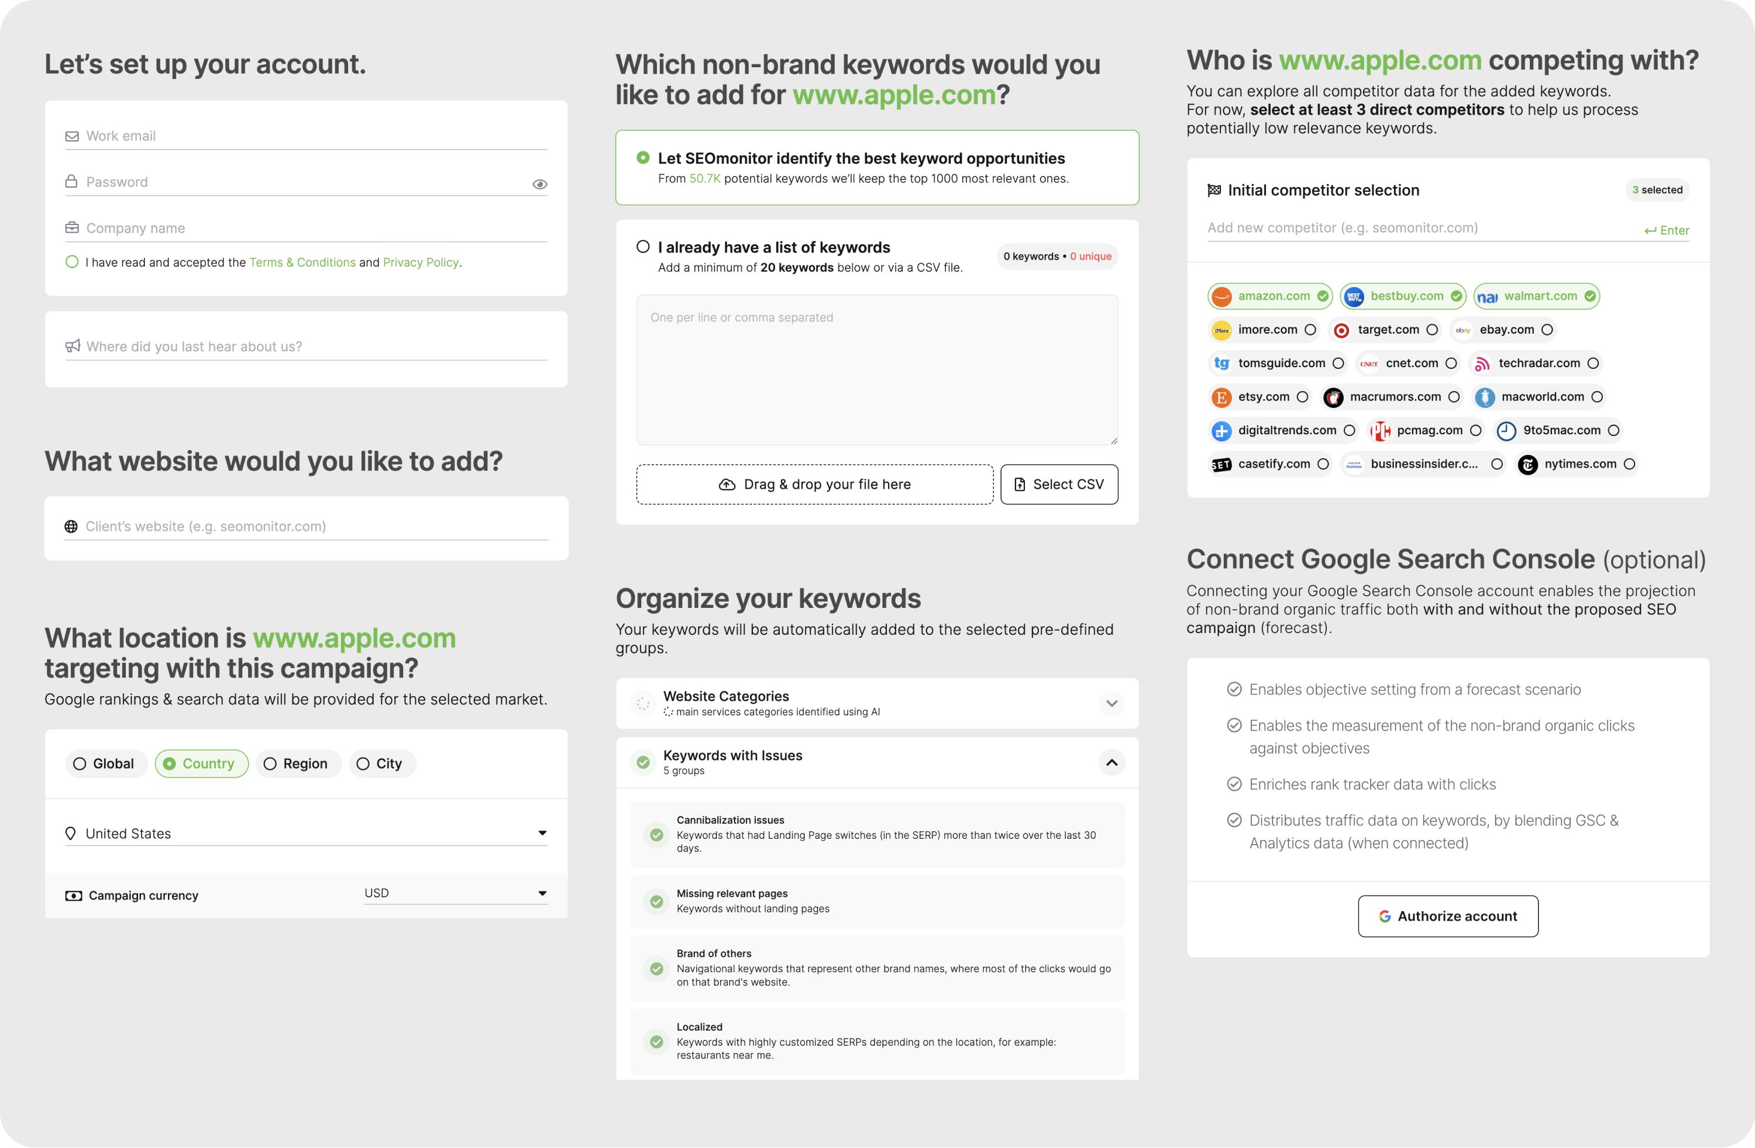Image resolution: width=1755 pixels, height=1148 pixels.
Task: Click the Select CSV button
Action: (x=1059, y=484)
